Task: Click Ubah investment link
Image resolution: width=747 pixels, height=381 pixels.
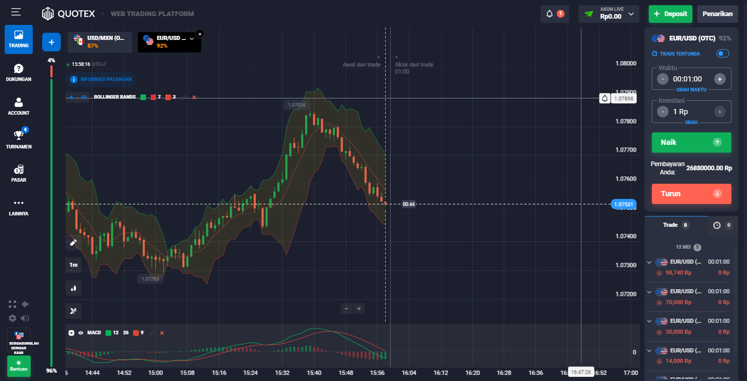Action: [691, 123]
